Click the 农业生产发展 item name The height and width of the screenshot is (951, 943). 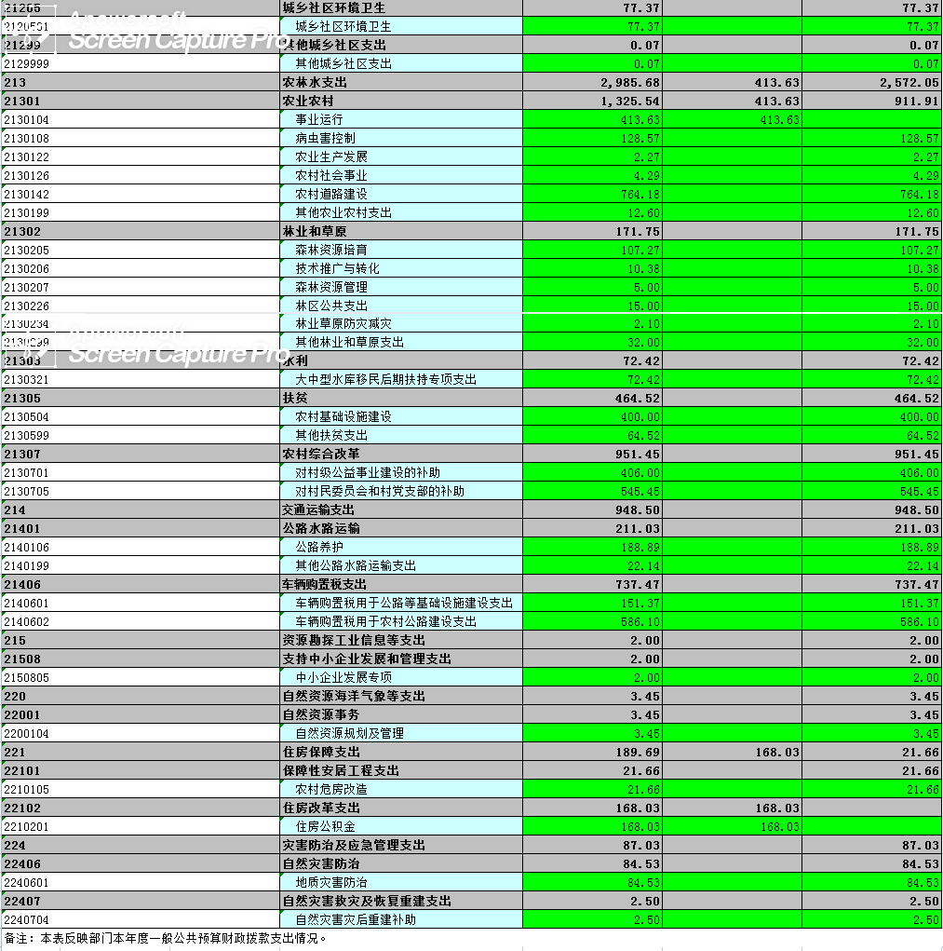(x=401, y=156)
